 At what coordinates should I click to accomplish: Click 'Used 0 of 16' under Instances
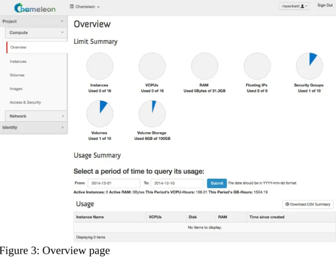100,91
